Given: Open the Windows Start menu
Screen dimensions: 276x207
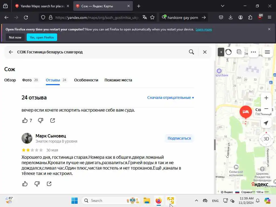Looking at the screenshot, I should (74, 201).
